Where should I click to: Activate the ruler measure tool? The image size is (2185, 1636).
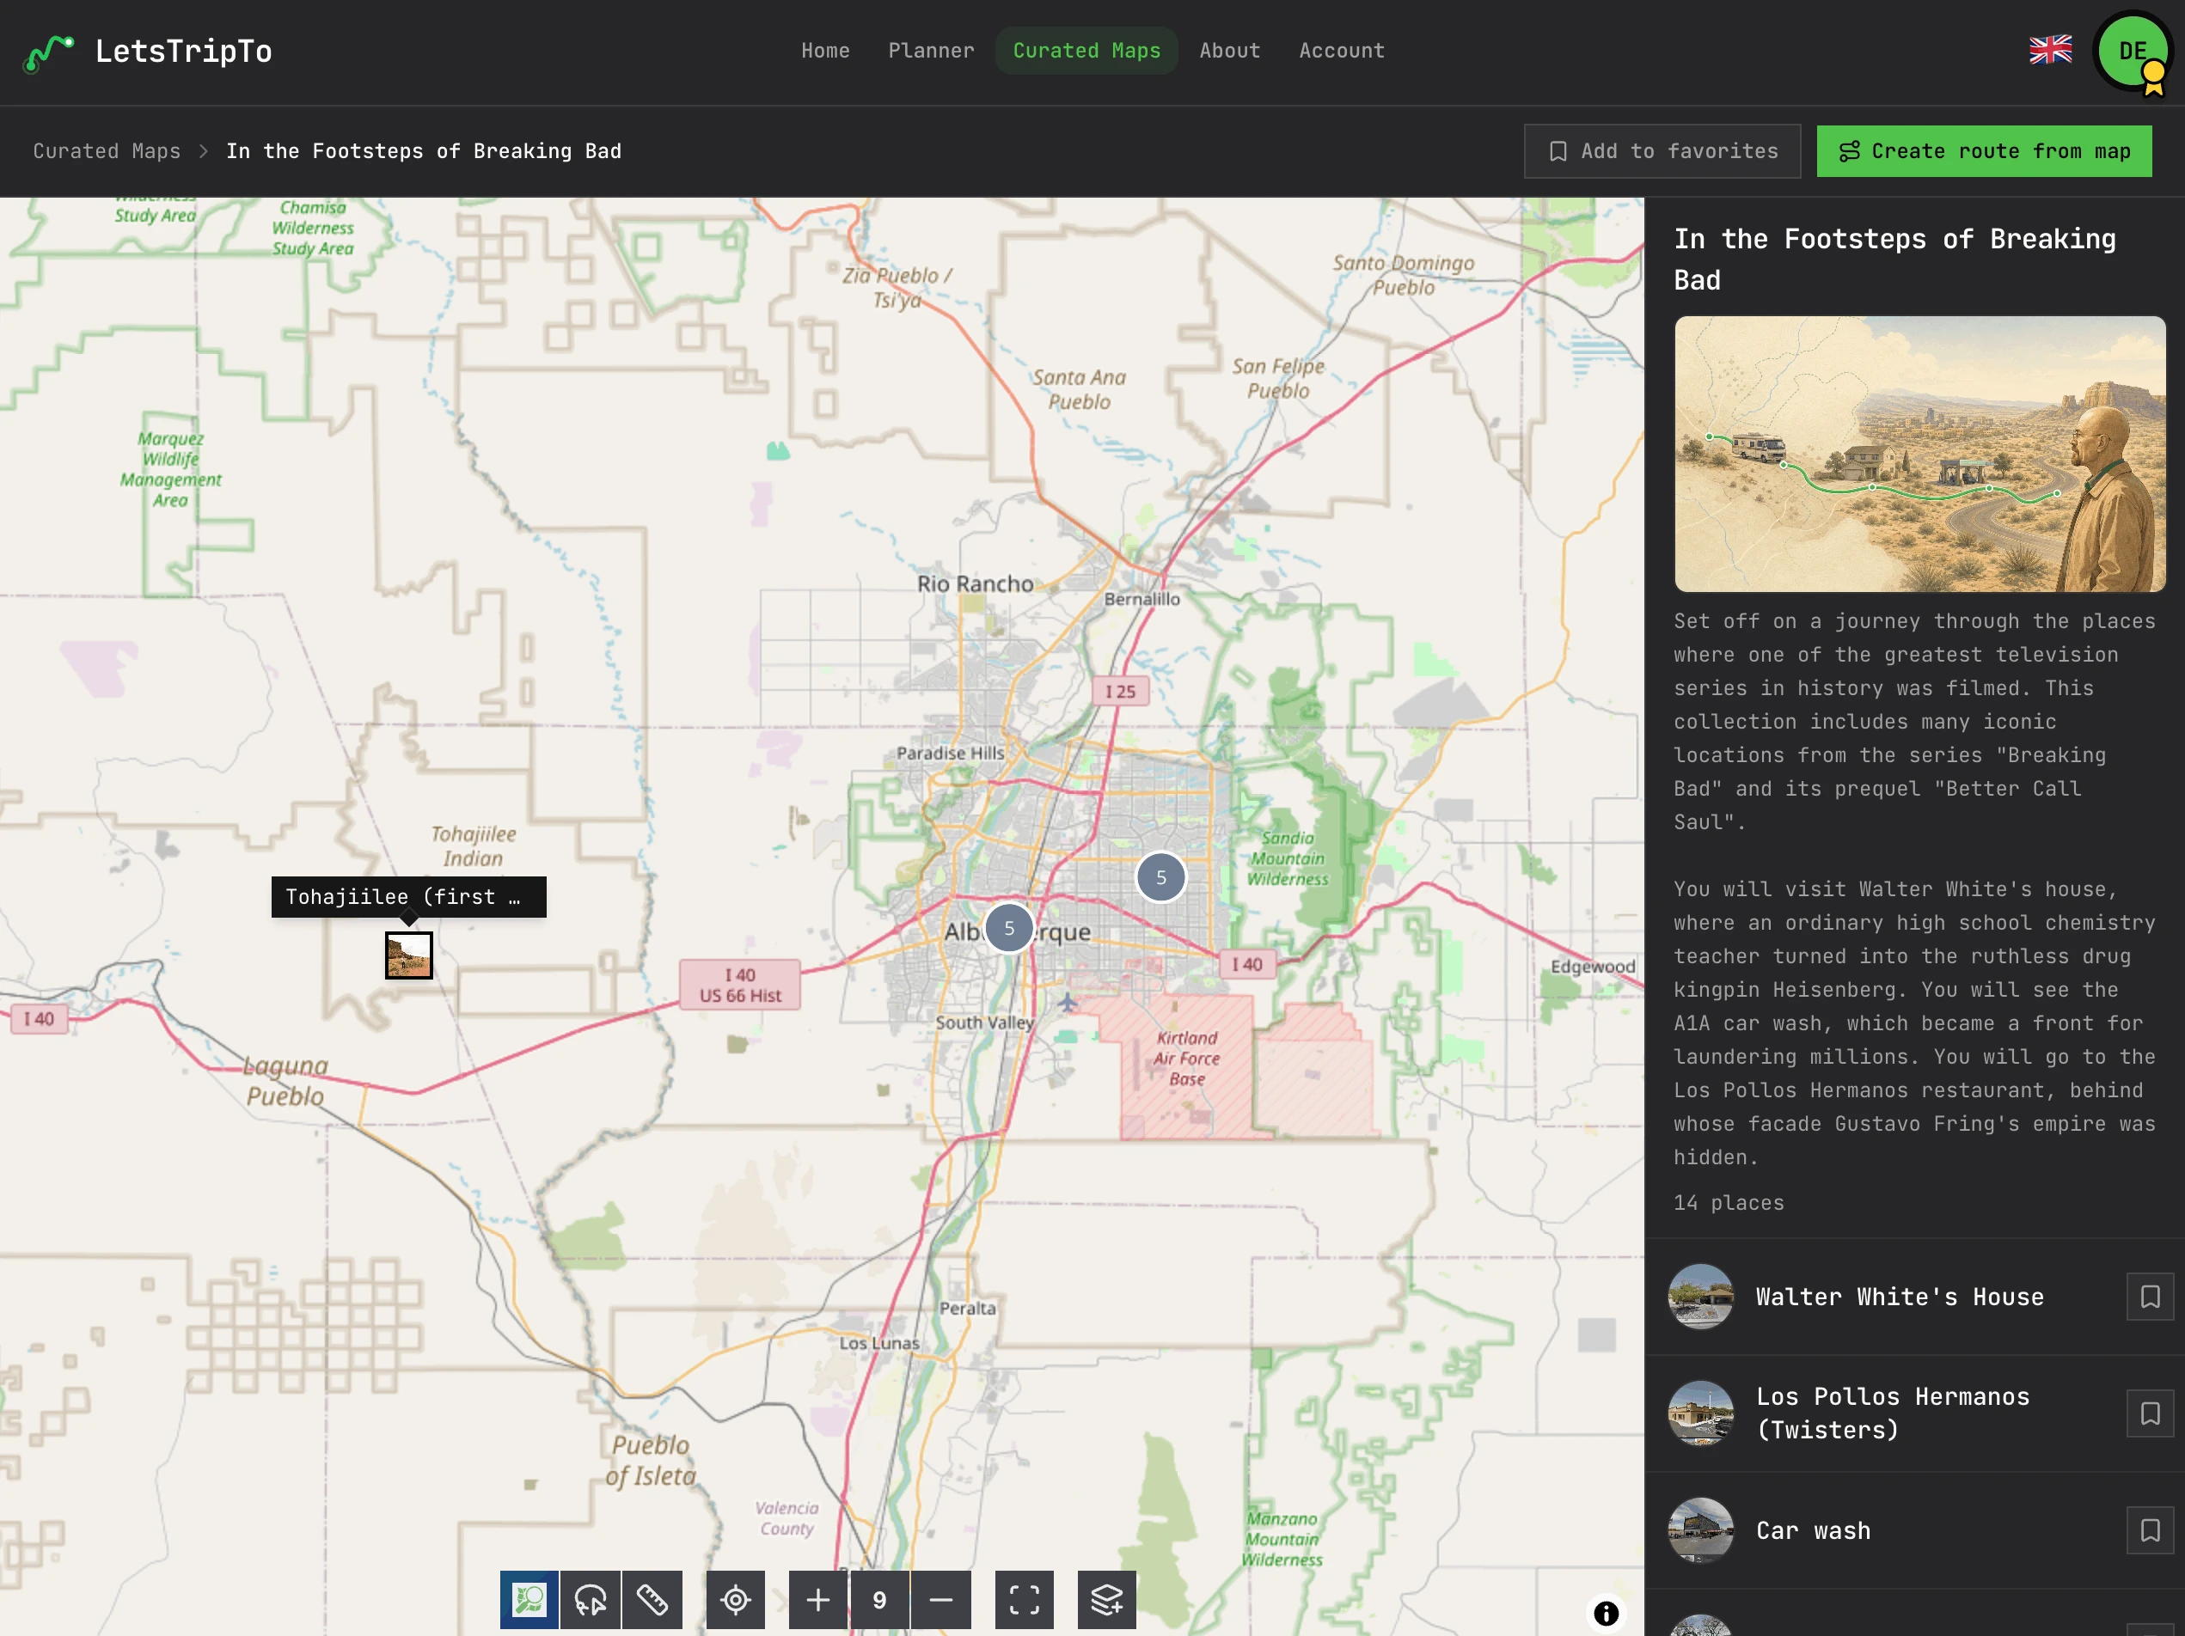coord(652,1598)
